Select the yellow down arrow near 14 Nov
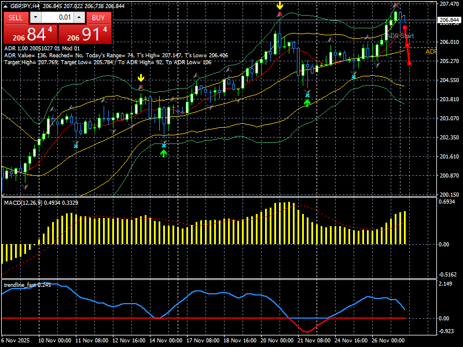The image size is (463, 347). 141,78
